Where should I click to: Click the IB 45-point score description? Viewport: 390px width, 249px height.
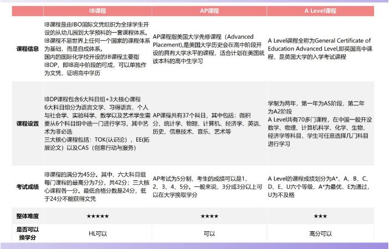click(97, 186)
